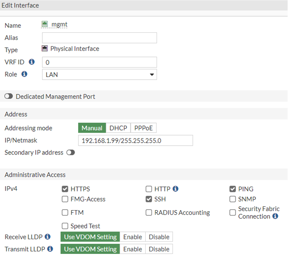This screenshot has height=264, width=288.
Task: Open the Role dropdown
Action: pyautogui.click(x=99, y=75)
